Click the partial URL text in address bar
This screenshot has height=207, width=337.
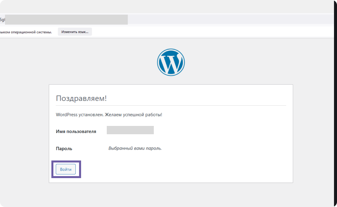click(2, 20)
